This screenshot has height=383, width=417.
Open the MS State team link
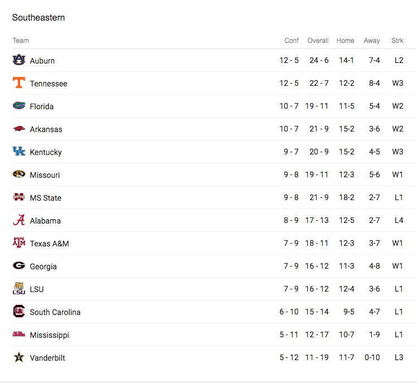coord(46,198)
